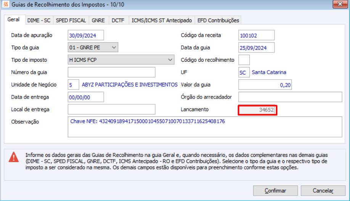Click the Observação label
The height and width of the screenshot is (201, 350).
click(x=25, y=122)
